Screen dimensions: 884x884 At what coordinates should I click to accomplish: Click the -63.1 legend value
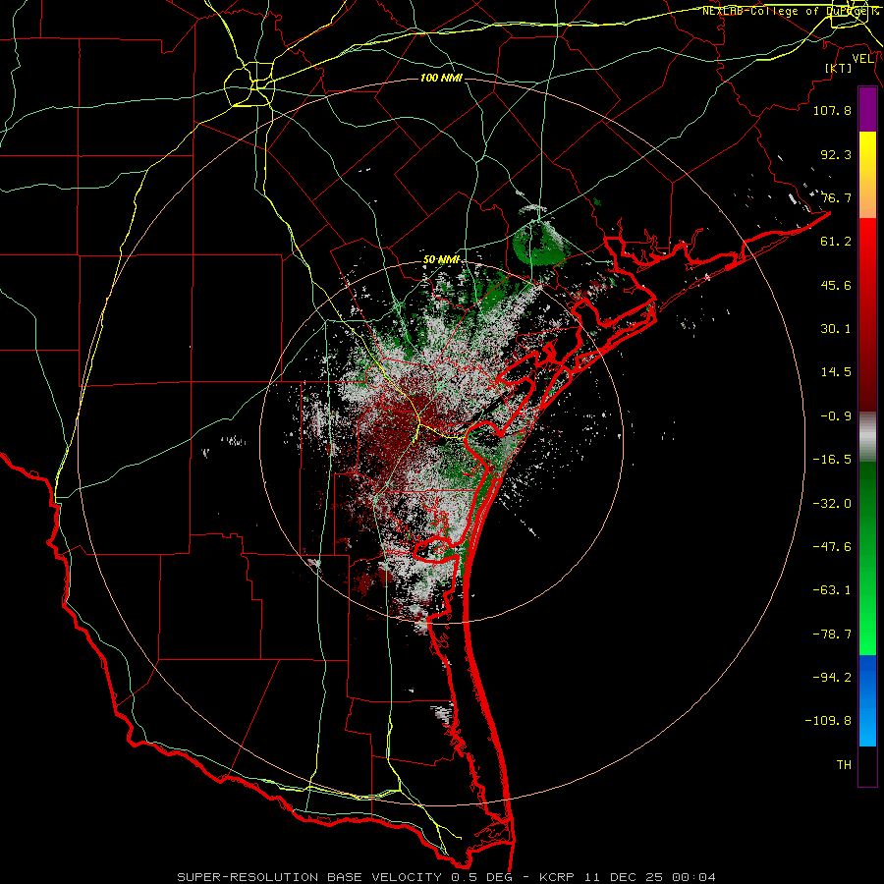[x=832, y=590]
